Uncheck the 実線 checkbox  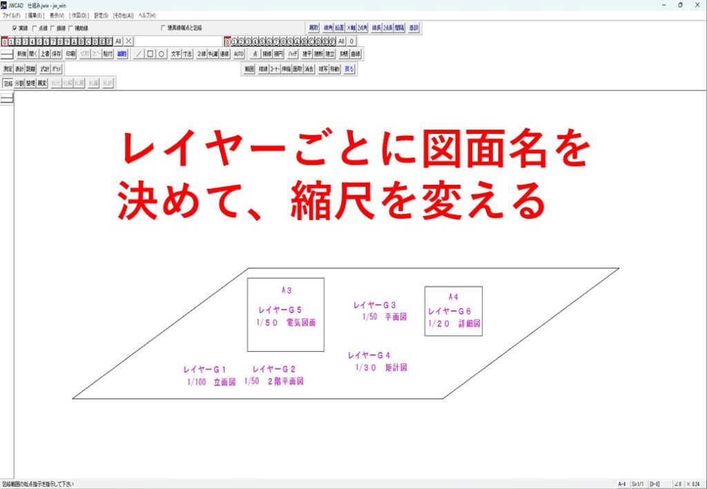pos(14,28)
